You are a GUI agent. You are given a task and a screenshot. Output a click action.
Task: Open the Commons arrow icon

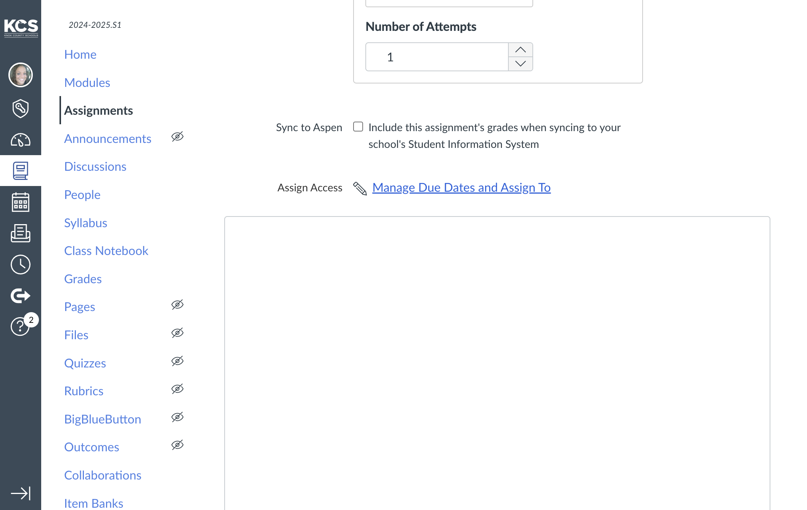(x=21, y=295)
